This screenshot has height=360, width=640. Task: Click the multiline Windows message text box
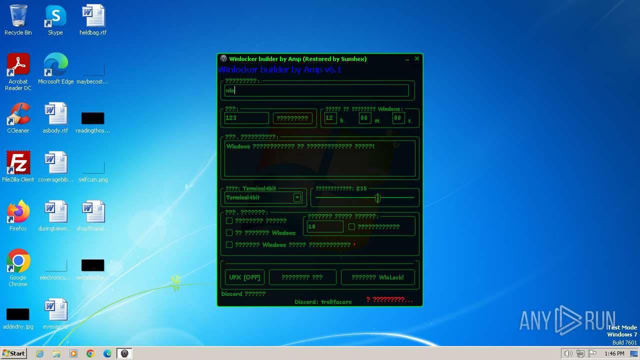(320, 158)
